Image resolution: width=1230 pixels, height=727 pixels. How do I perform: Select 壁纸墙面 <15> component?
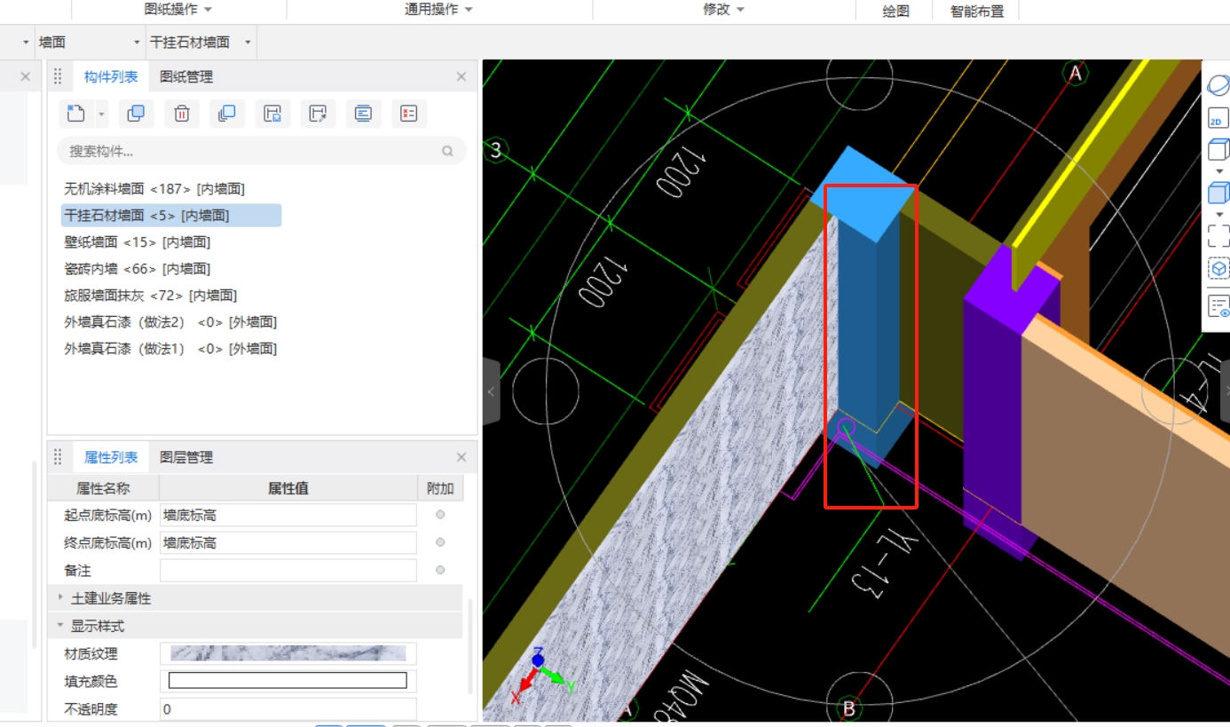pyautogui.click(x=137, y=242)
